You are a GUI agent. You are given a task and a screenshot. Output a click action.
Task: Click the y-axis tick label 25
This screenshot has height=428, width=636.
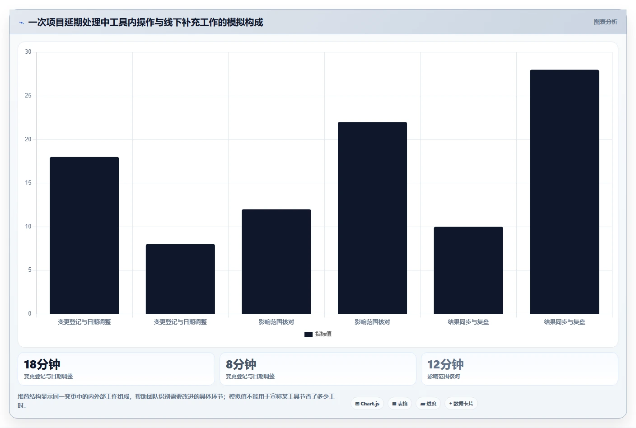[x=28, y=96]
